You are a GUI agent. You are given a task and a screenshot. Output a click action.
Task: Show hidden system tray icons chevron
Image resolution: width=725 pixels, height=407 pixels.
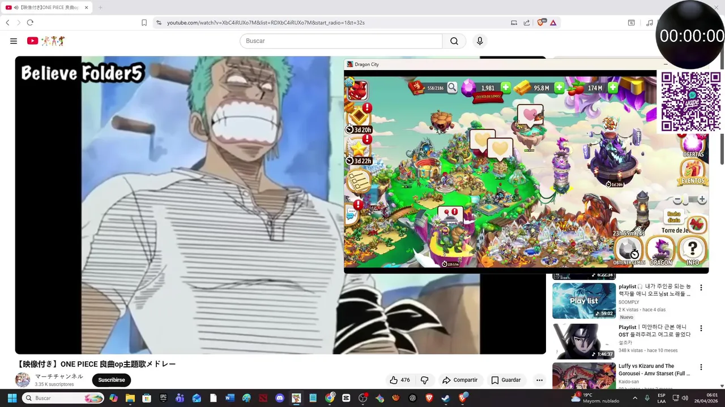(x=634, y=398)
